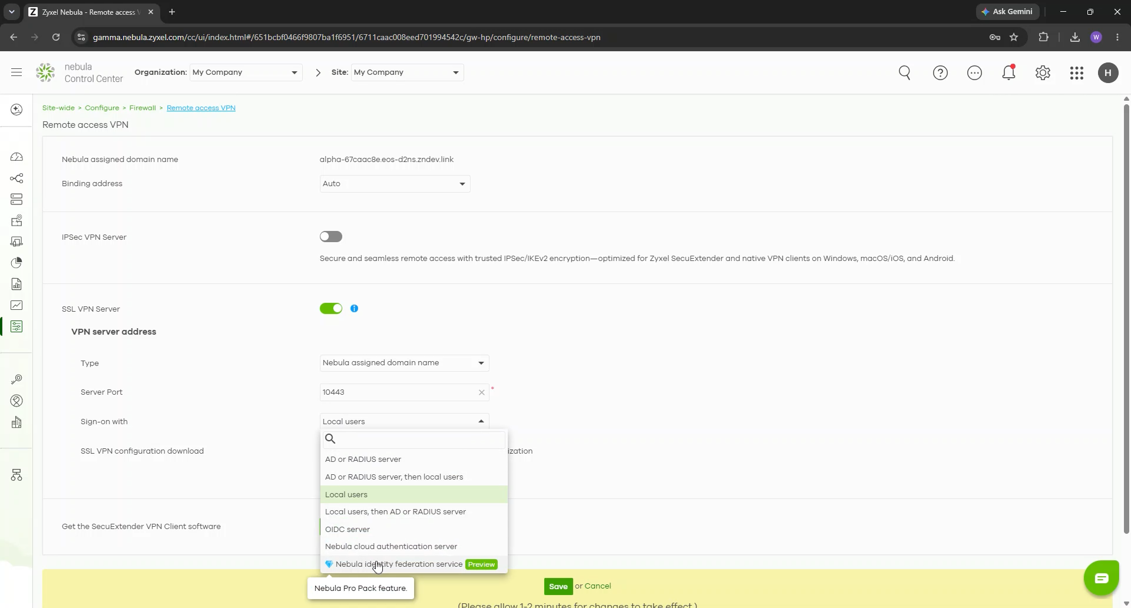Click the Cancel link
Screen dimensions: 1131x608
click(598, 586)
